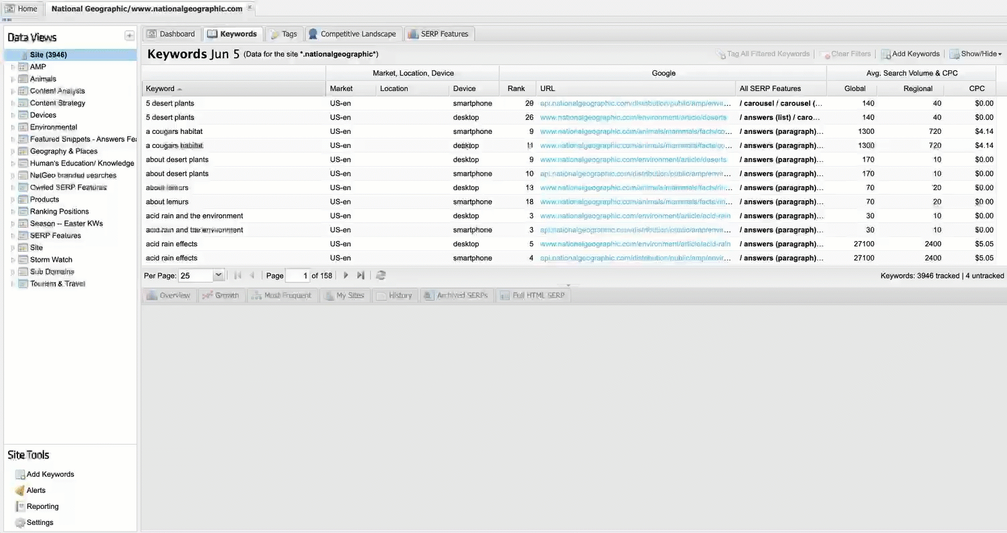Open the Alerts bell icon in Site Tools
The height and width of the screenshot is (533, 1007).
click(20, 490)
